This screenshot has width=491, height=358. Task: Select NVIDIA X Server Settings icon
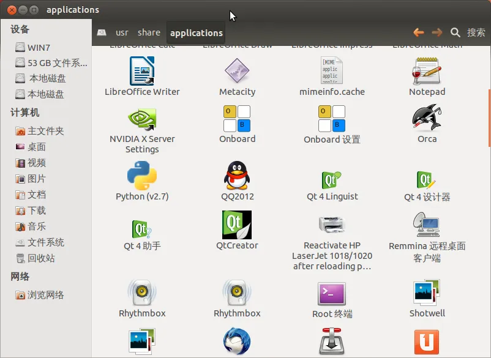tap(142, 118)
